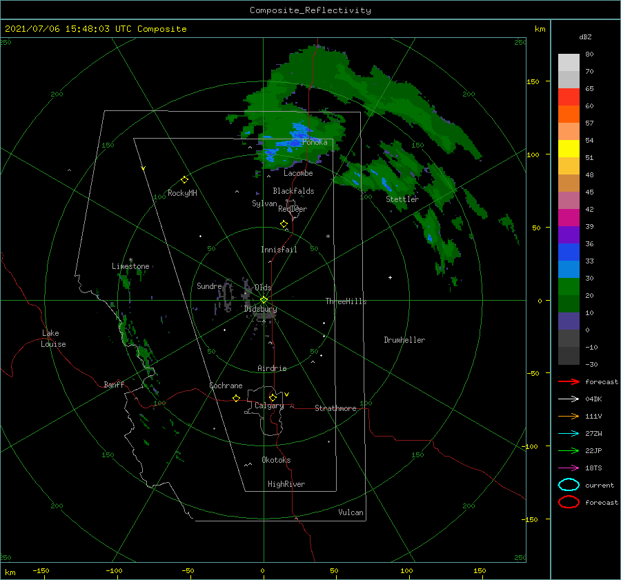The image size is (621, 580).
Task: Select the light blue band above 30 dBZ
Action: (x=569, y=270)
